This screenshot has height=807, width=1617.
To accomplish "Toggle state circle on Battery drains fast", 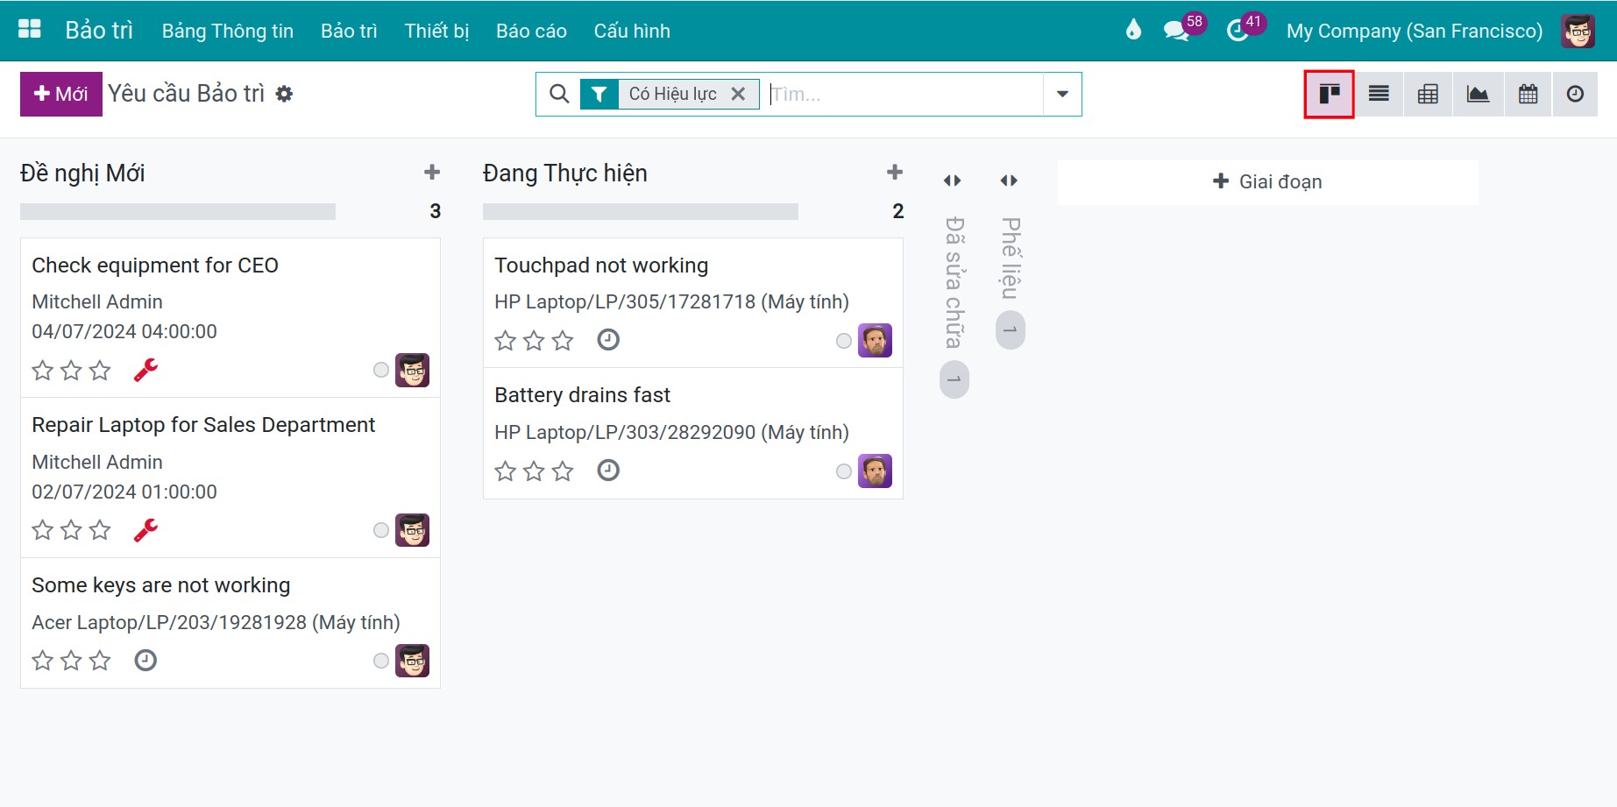I will [x=844, y=471].
